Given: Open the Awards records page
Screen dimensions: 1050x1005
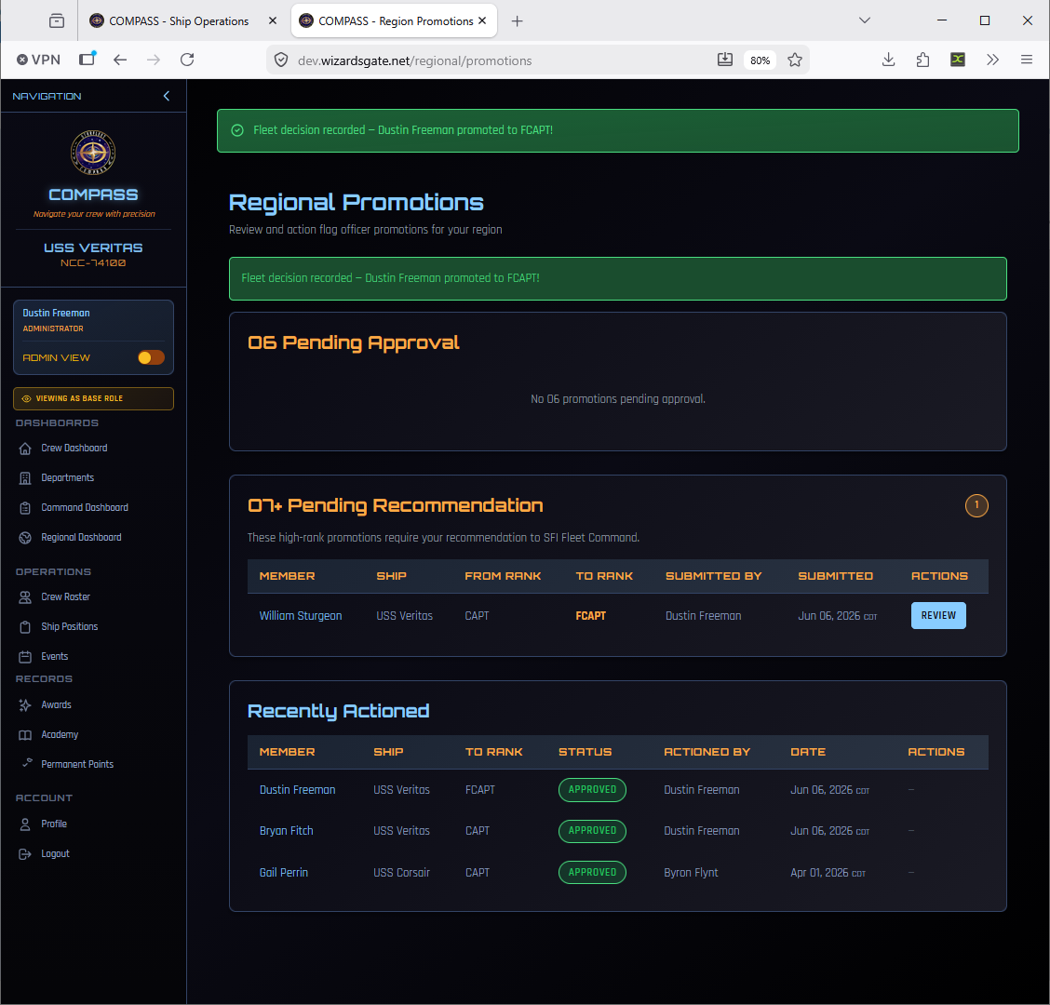Looking at the screenshot, I should (x=56, y=704).
